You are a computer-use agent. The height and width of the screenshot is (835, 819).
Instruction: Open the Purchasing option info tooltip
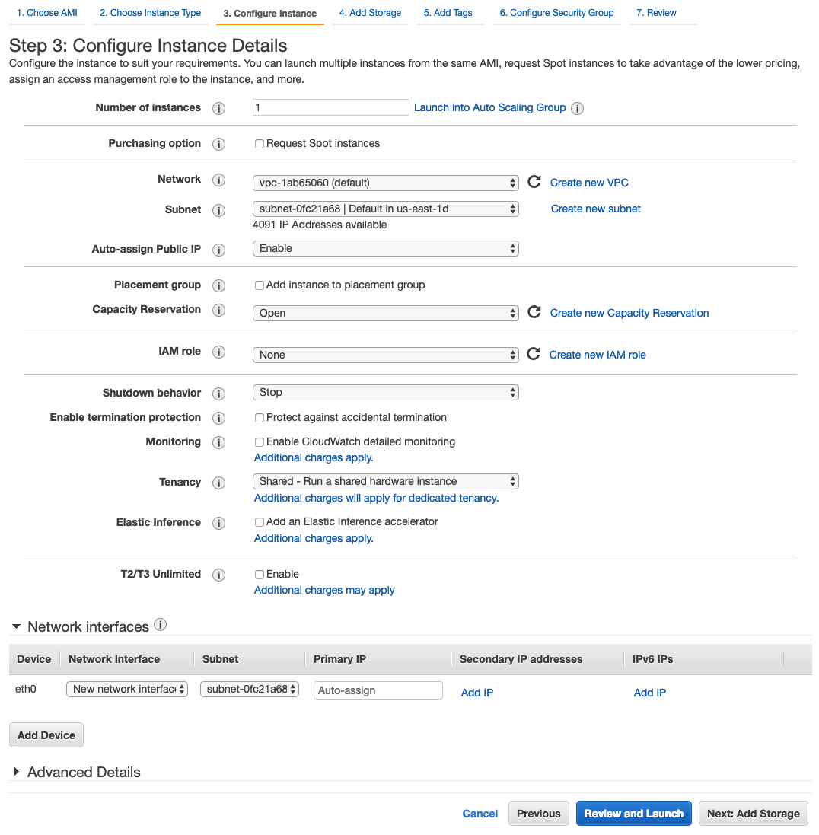[x=218, y=144]
